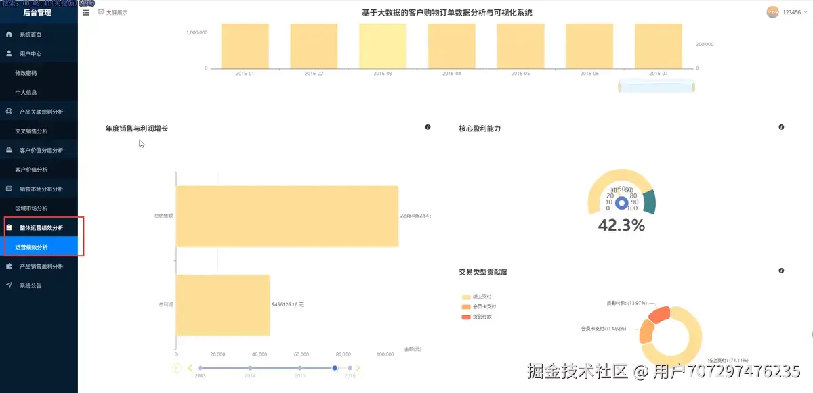Screen dimensions: 813x393
Task: Click the hamburger sidebar collapse icon
Action: 85,11
